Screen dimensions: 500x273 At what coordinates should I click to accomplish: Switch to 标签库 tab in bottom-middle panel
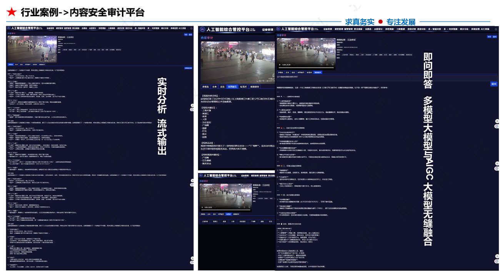[x=228, y=214]
